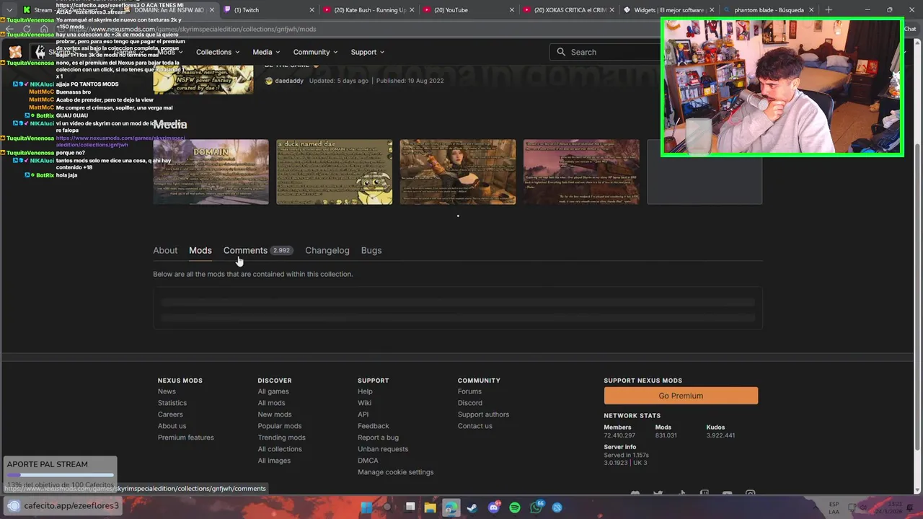Switch to the phantom blade search tab
The height and width of the screenshot is (519, 923).
tap(769, 10)
